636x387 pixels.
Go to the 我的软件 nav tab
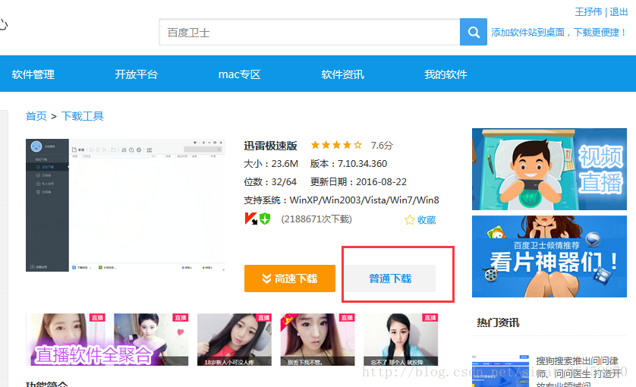pos(446,74)
